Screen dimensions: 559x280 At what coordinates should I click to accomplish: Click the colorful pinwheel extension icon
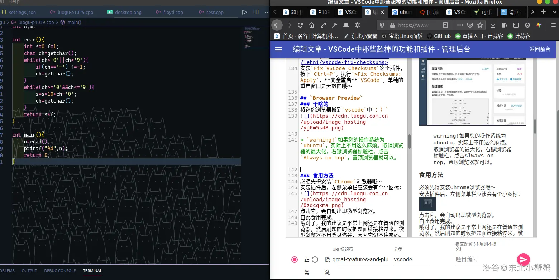pos(539,25)
